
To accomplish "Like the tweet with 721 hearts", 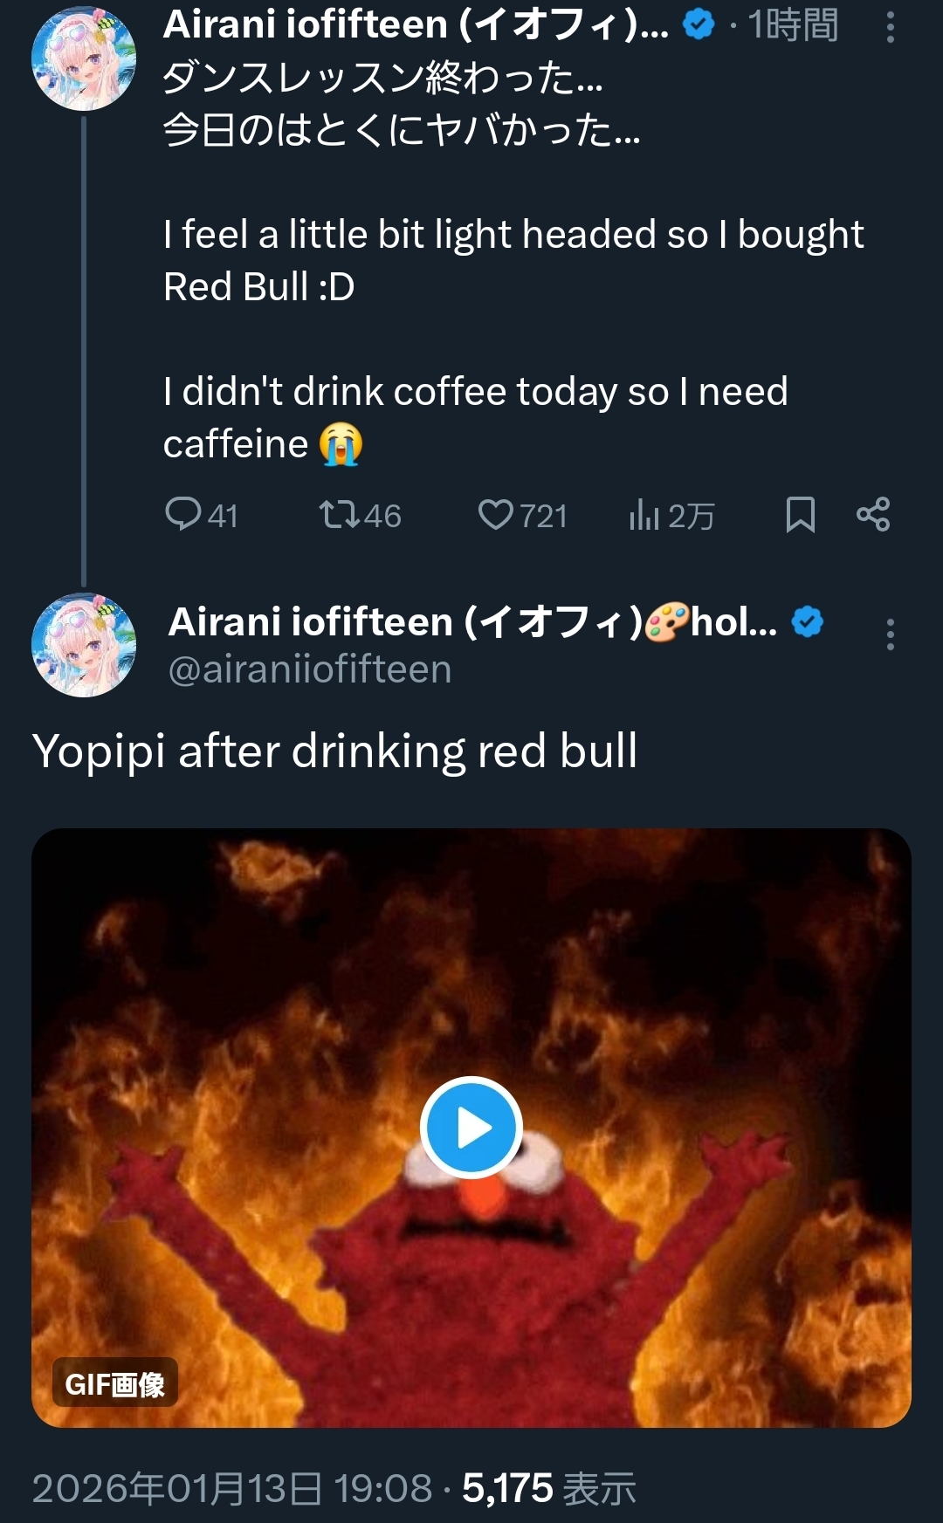I will tap(496, 514).
